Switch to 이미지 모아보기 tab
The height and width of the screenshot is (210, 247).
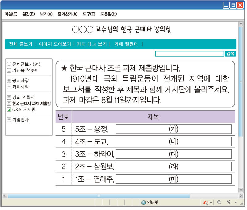pos(55,44)
